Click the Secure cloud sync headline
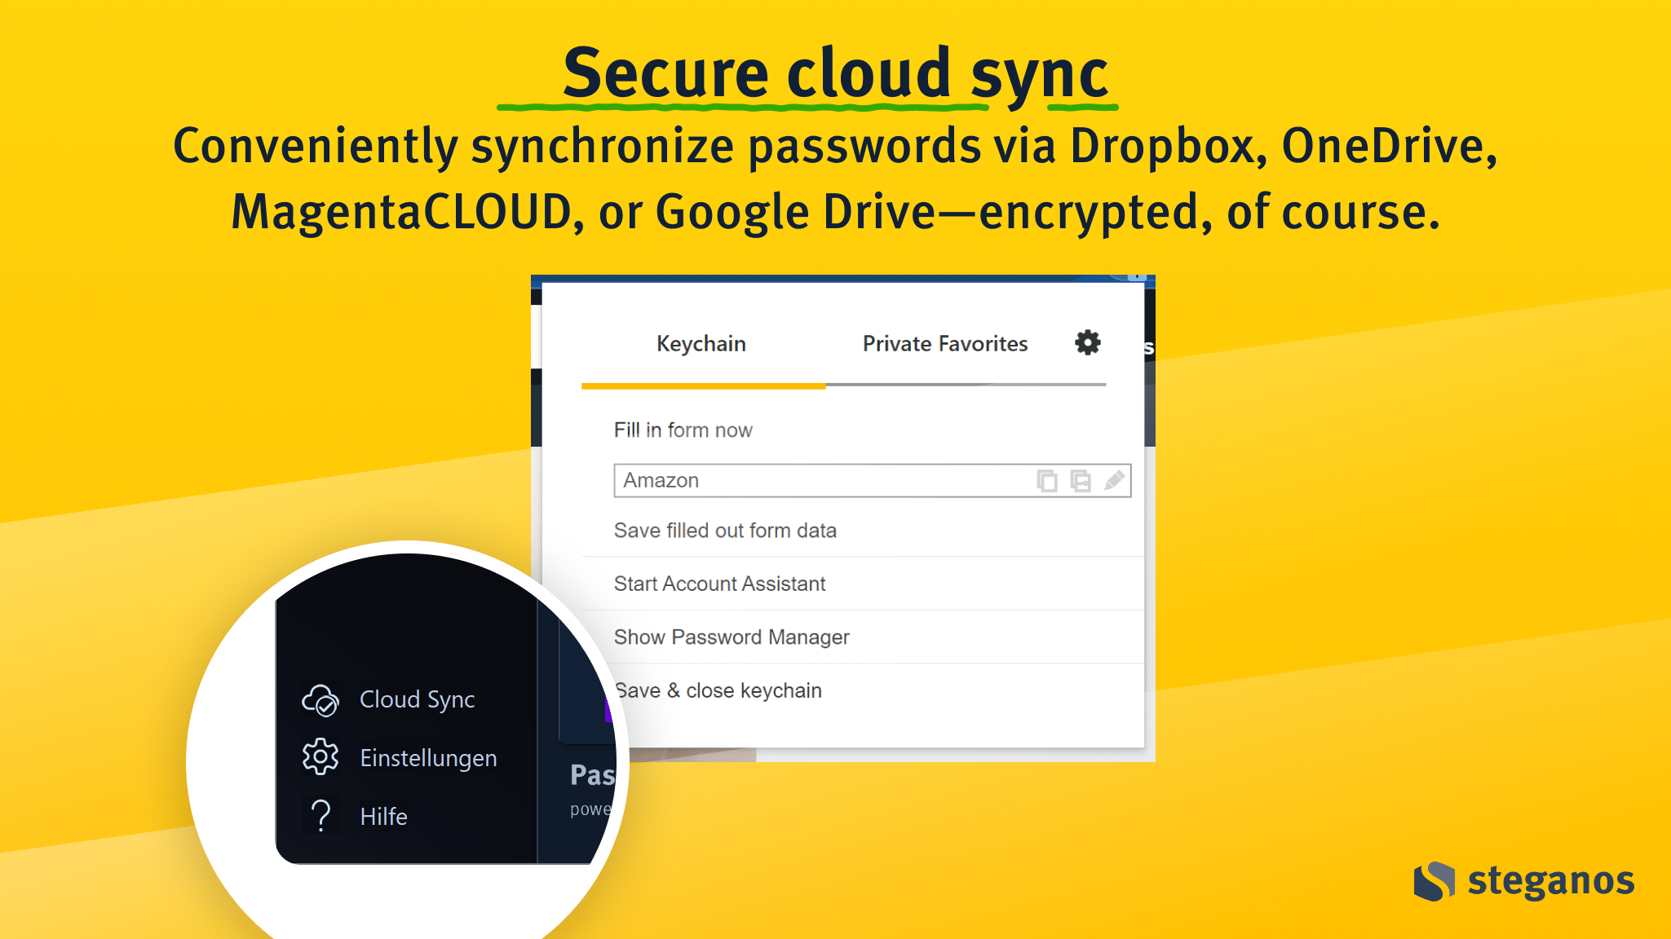The width and height of the screenshot is (1671, 939). 834,73
